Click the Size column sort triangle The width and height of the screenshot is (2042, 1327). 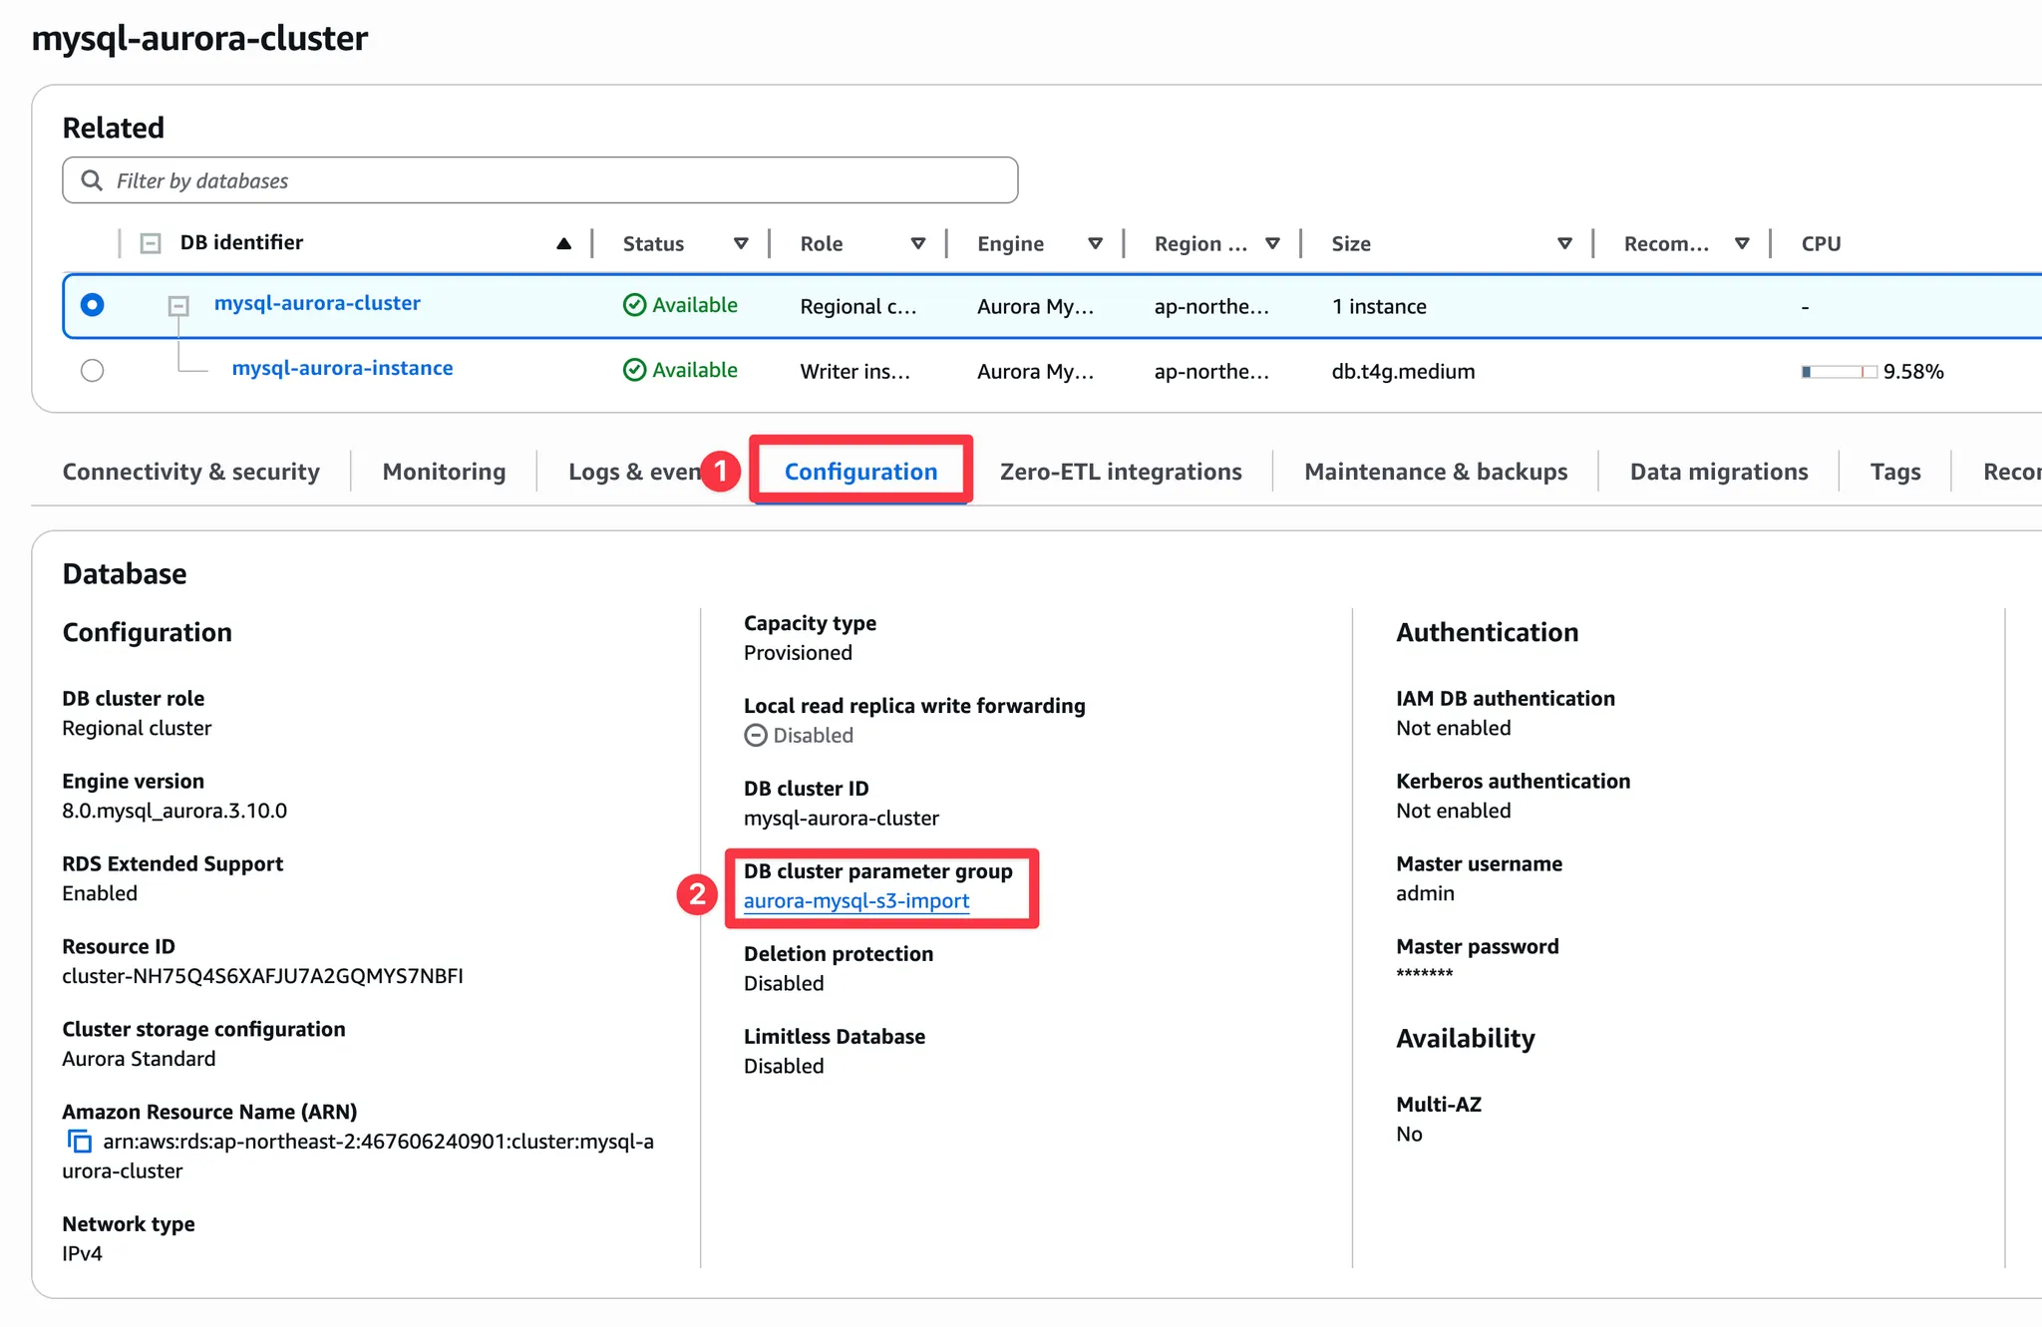(x=1564, y=243)
